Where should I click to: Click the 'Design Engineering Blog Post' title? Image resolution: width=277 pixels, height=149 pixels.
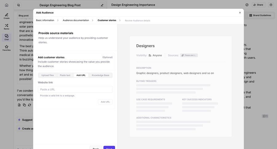click(x=60, y=5)
